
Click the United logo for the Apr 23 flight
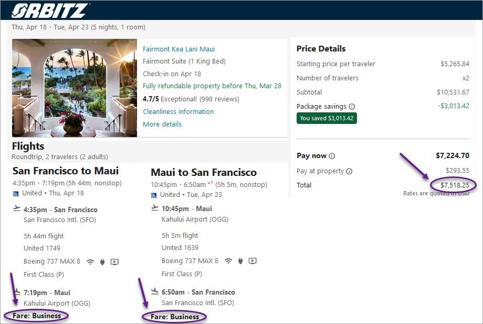coord(154,195)
